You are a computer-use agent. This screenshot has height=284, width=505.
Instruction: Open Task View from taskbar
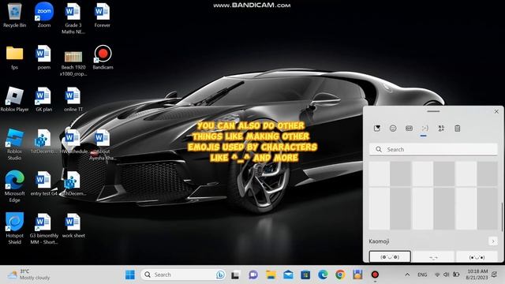coord(235,275)
